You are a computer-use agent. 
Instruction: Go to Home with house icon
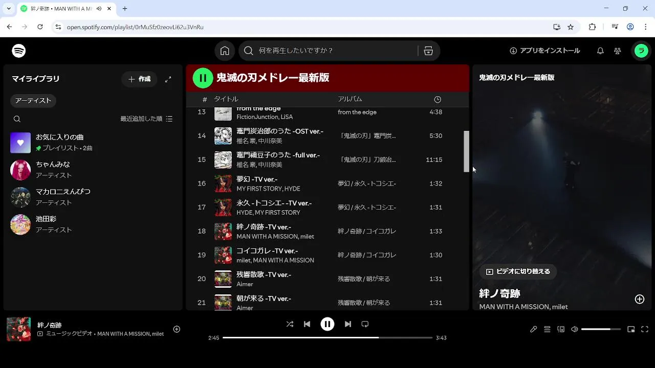(x=225, y=51)
